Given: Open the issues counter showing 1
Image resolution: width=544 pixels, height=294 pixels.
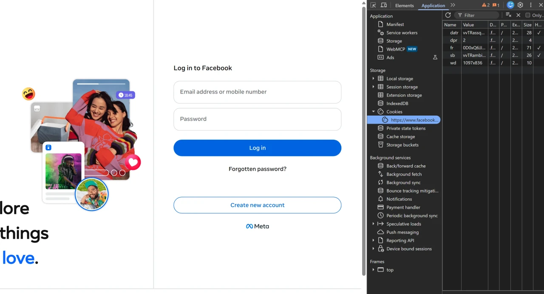Looking at the screenshot, I should (x=496, y=5).
